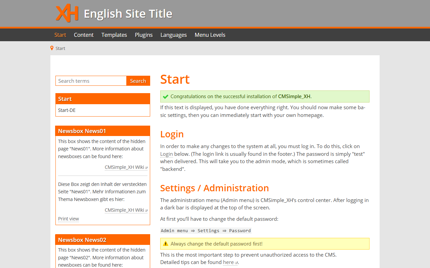Select Start-DE in the sidebar menu
The image size is (430, 268).
(x=67, y=110)
